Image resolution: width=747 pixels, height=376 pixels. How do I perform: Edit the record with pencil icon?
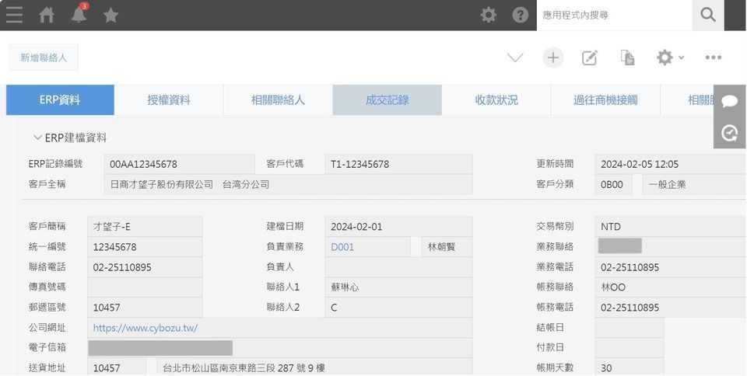pos(589,57)
